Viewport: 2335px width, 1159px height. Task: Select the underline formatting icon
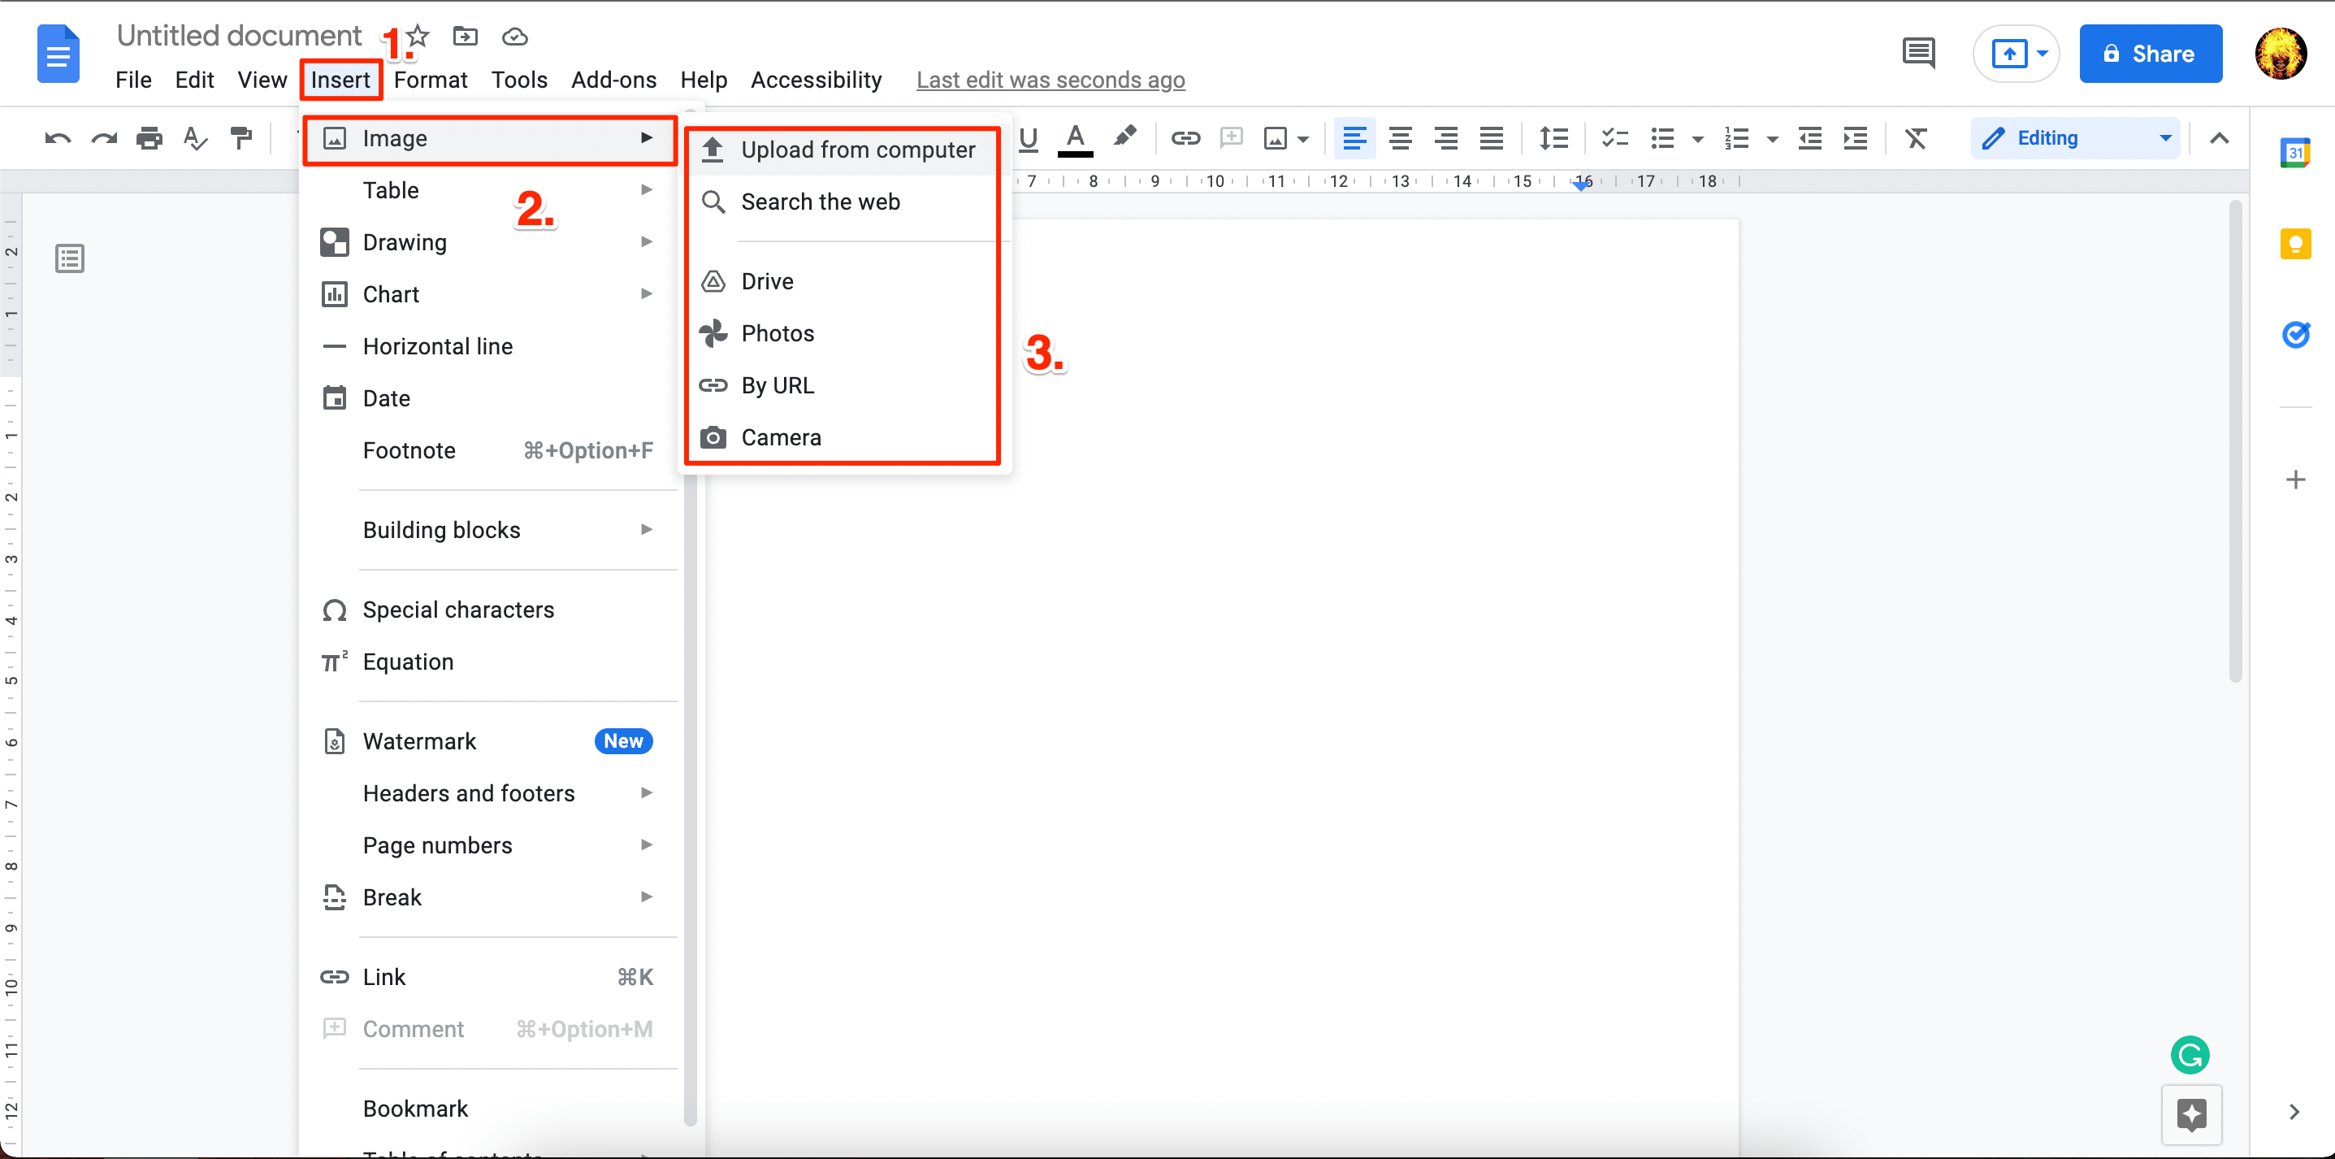[1032, 137]
